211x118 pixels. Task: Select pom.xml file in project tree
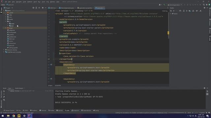(x=11, y=46)
